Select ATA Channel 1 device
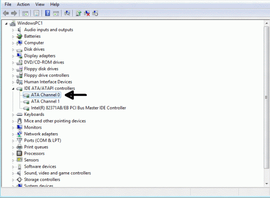Image resolution: width=270 pixels, height=198 pixels. [45, 101]
